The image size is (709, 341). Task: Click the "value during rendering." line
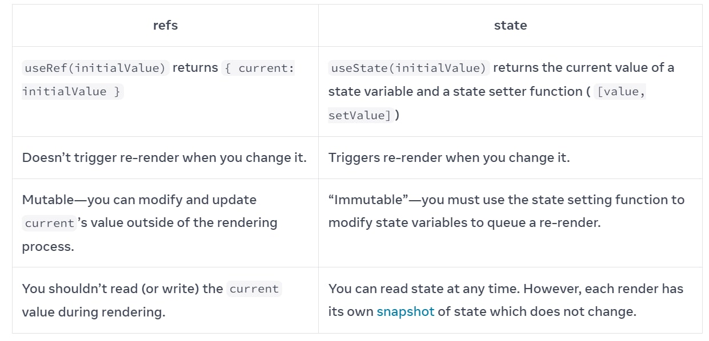(93, 312)
